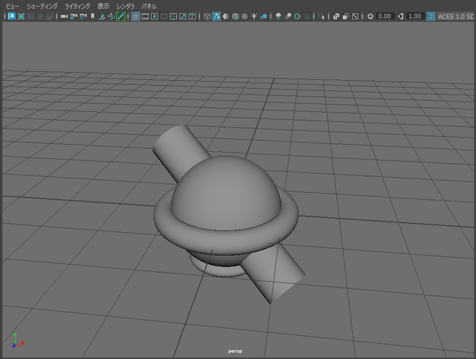Click the Arnold 'A' viewport render icon
Image resolution: width=476 pixels, height=359 pixels.
[x=12, y=16]
